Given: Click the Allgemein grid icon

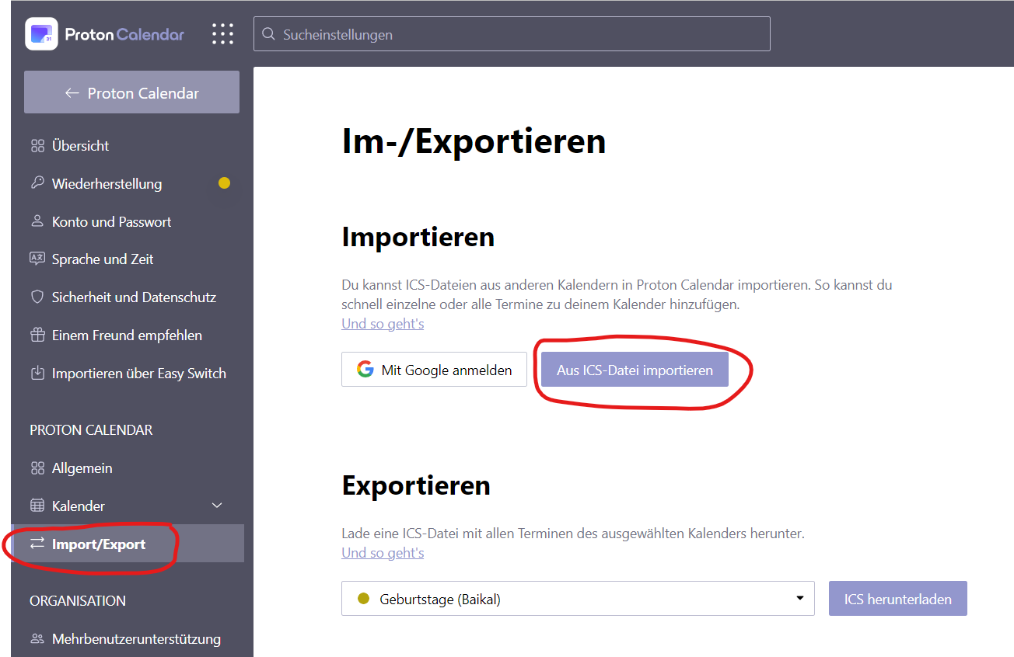Looking at the screenshot, I should 37,468.
